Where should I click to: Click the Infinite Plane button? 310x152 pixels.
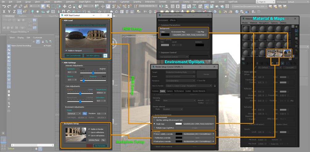click(x=94, y=140)
